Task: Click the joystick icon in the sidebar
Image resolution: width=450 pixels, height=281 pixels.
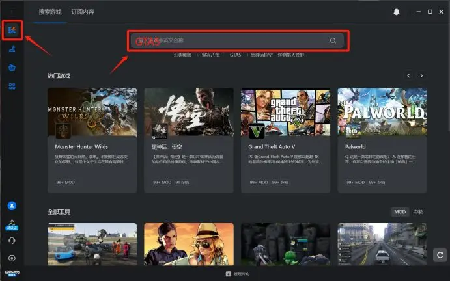Action: [12, 48]
